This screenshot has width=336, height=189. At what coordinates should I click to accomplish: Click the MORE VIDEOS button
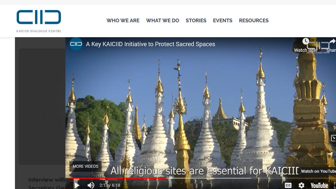point(86,166)
